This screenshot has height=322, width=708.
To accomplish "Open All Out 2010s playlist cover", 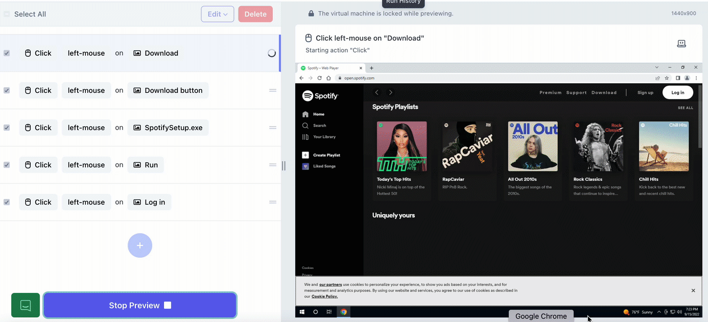I will tap(533, 146).
